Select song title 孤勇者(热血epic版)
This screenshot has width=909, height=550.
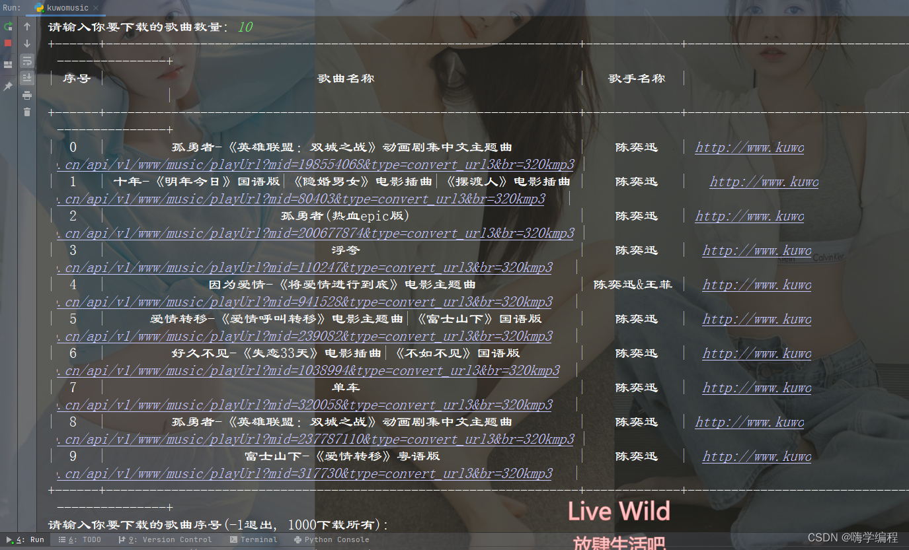(345, 216)
